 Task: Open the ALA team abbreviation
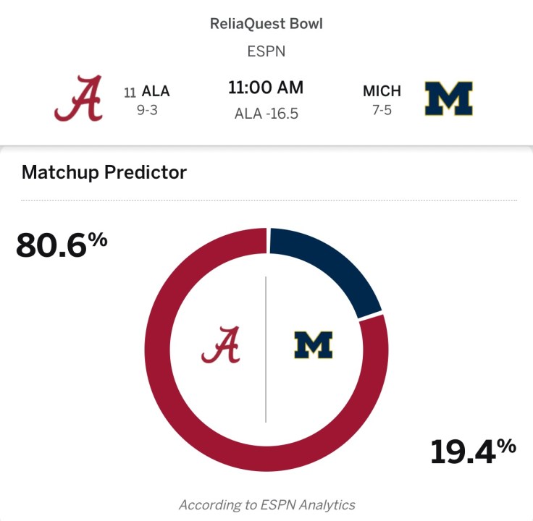click(x=156, y=91)
